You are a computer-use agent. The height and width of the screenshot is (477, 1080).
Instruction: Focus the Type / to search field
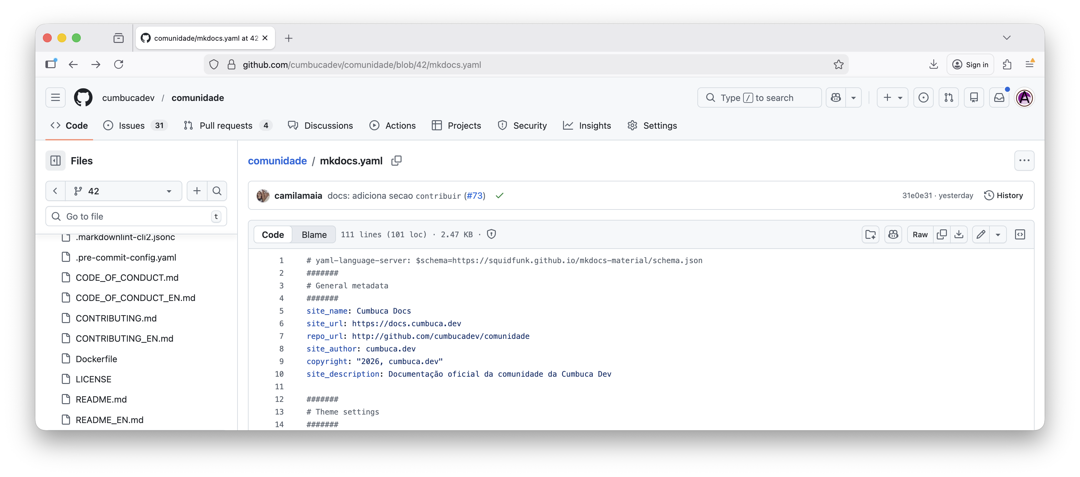[x=759, y=98]
